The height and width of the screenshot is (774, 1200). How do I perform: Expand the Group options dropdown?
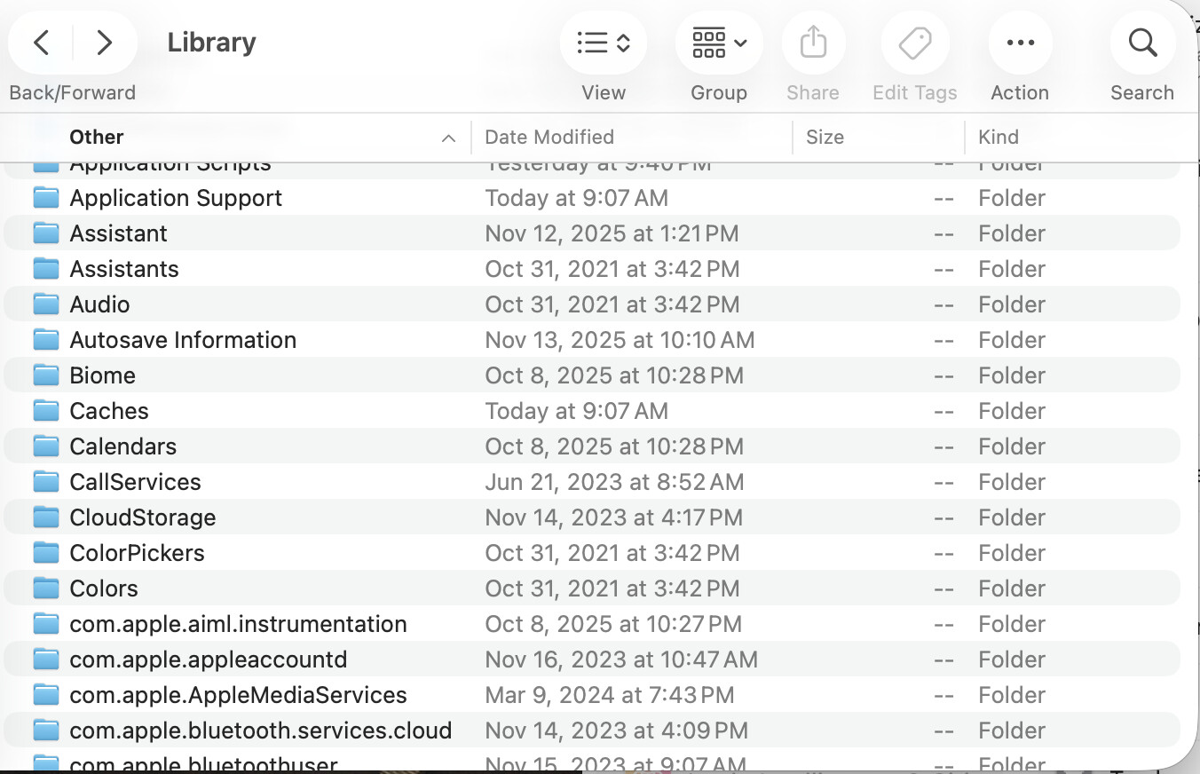[x=718, y=42]
